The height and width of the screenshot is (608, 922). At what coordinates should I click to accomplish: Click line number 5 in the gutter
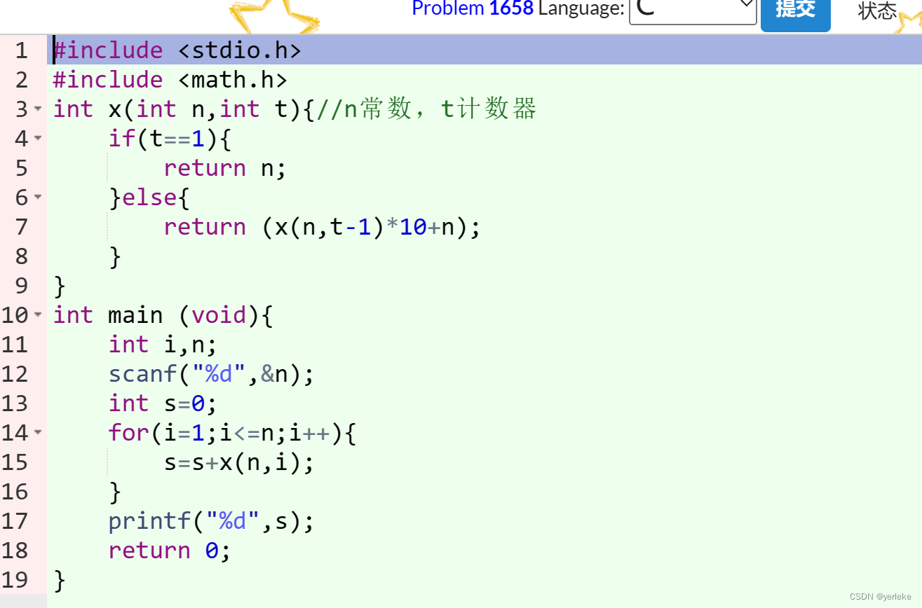(x=21, y=168)
